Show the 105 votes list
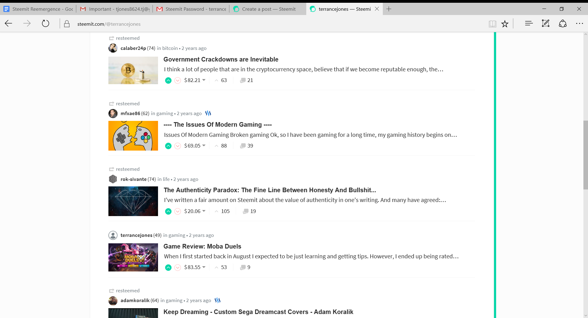 pyautogui.click(x=222, y=211)
